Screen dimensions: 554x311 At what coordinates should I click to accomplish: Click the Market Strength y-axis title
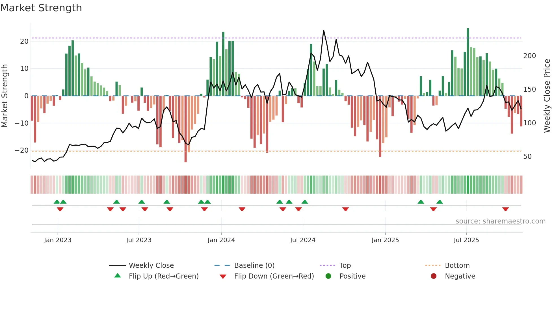[x=5, y=96]
